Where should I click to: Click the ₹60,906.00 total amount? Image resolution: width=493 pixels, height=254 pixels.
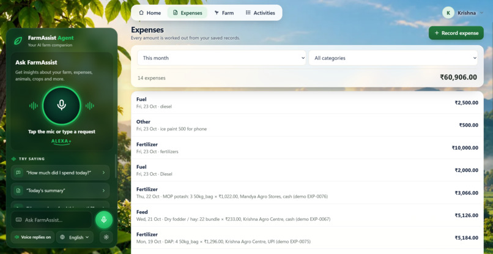tap(458, 77)
